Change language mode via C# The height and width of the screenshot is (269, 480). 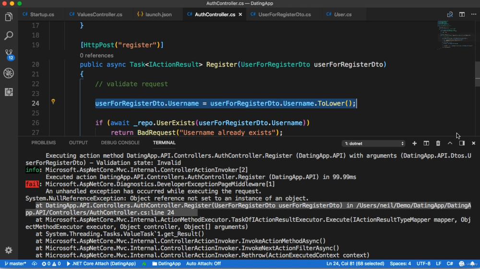(x=450, y=264)
